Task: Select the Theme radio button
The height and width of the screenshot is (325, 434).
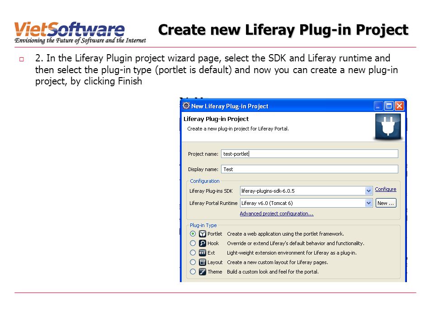Action: 193,272
